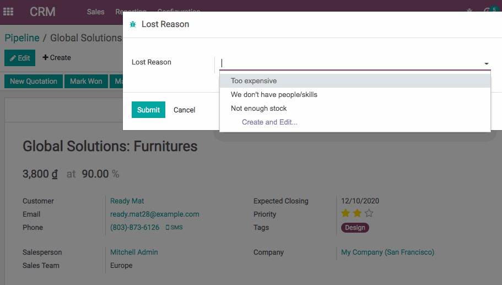
Task: Set priority to first star
Action: [346, 213]
